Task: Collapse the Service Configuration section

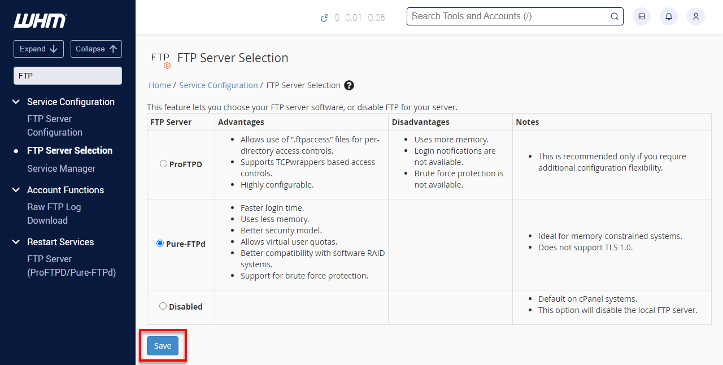Action: click(15, 102)
